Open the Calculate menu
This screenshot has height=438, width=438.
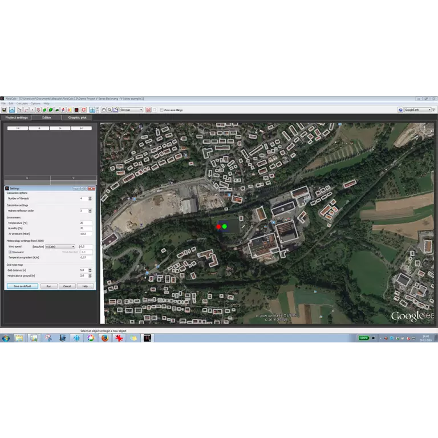pos(22,103)
